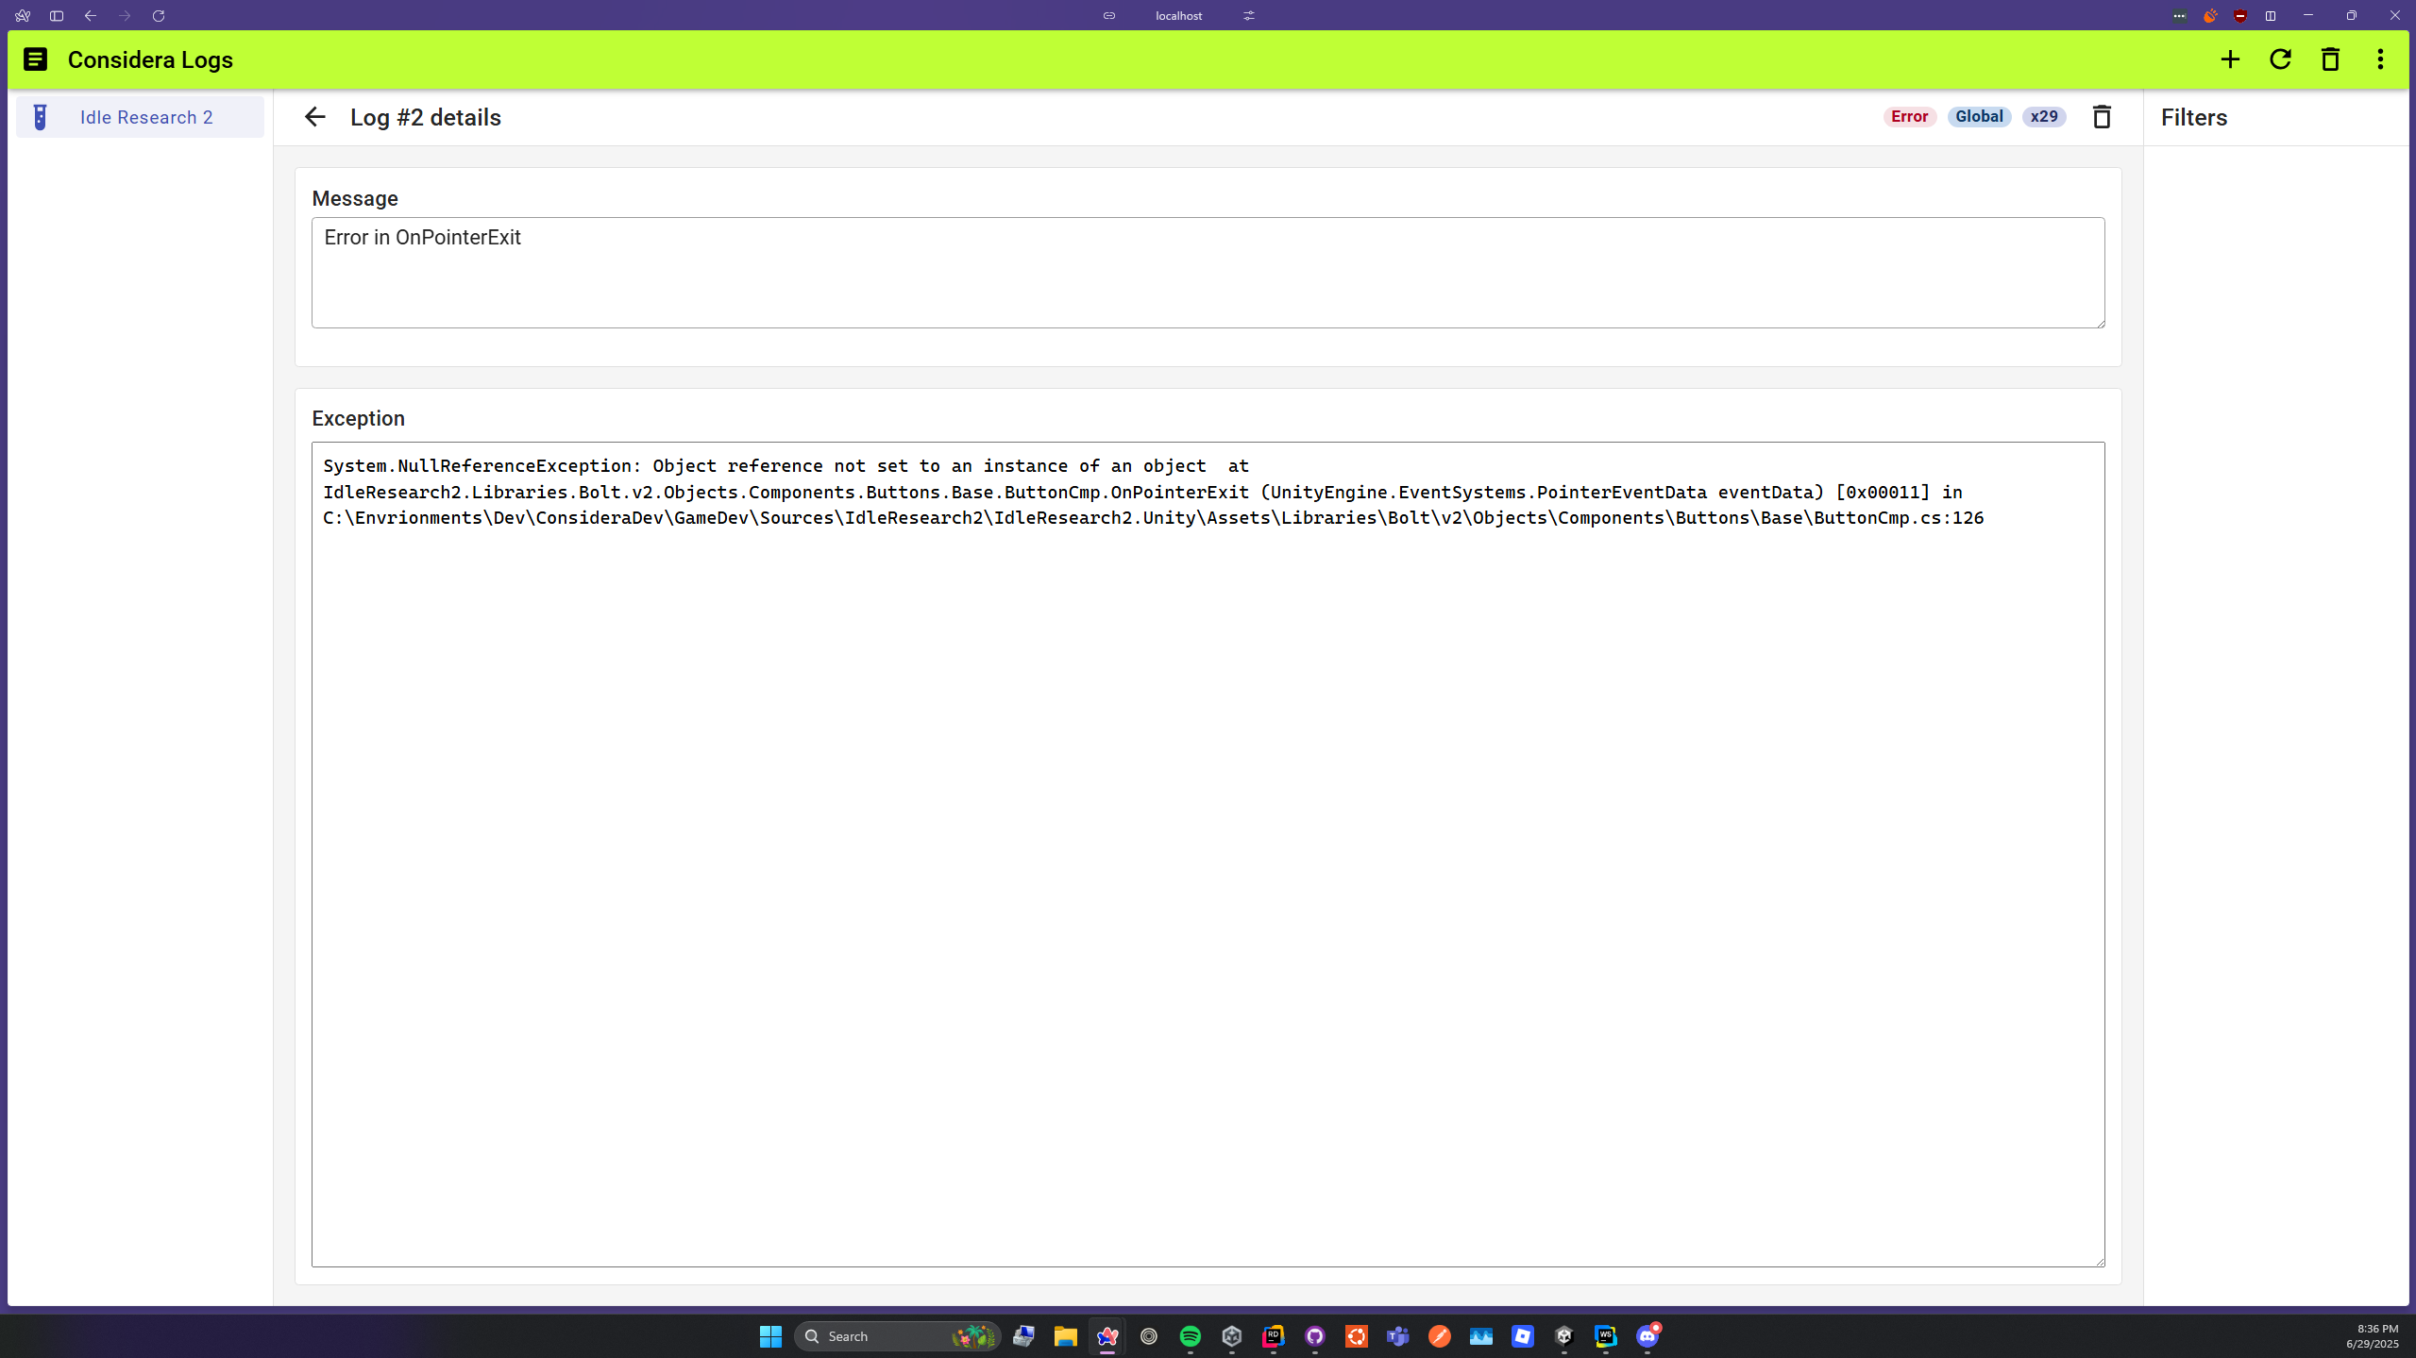
Task: Click the x29 count badge
Action: coord(2044,117)
